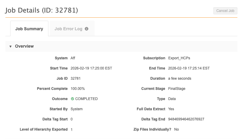The width and height of the screenshot is (241, 139).
Task: Click the FinalStage current stage value
Action: click(x=177, y=89)
